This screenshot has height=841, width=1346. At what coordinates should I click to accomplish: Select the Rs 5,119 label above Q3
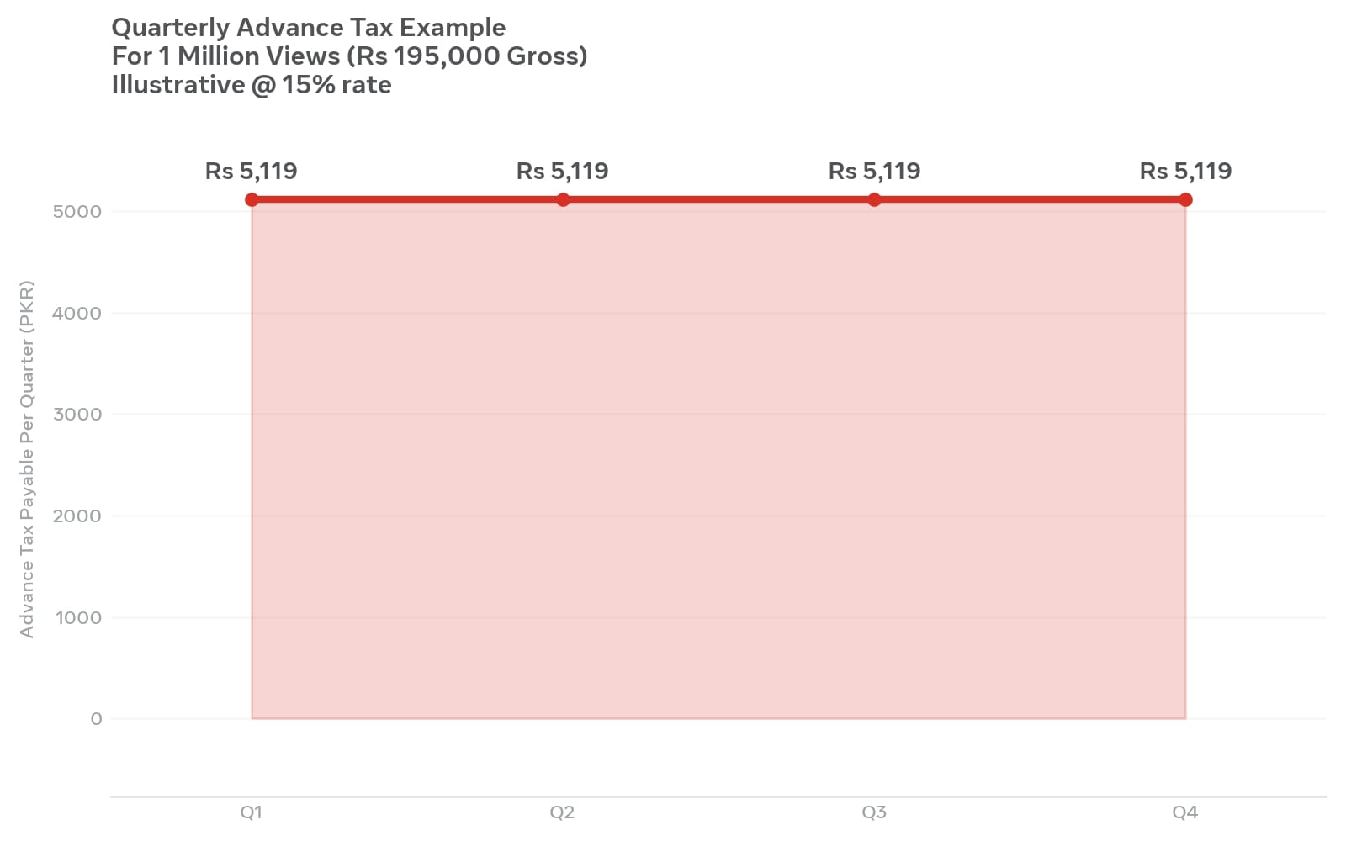coord(874,172)
